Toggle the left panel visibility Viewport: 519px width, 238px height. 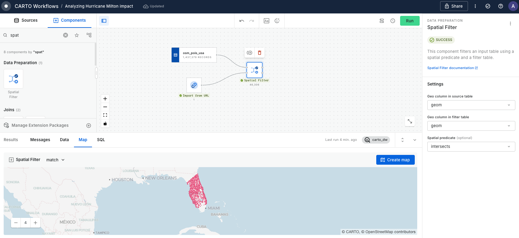(104, 21)
